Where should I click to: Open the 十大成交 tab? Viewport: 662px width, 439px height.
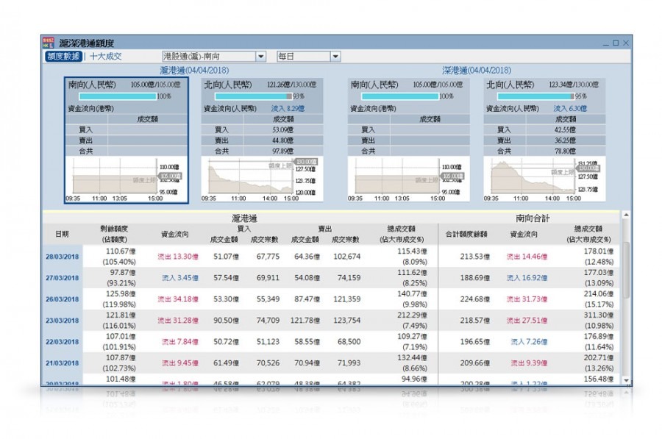coord(106,57)
